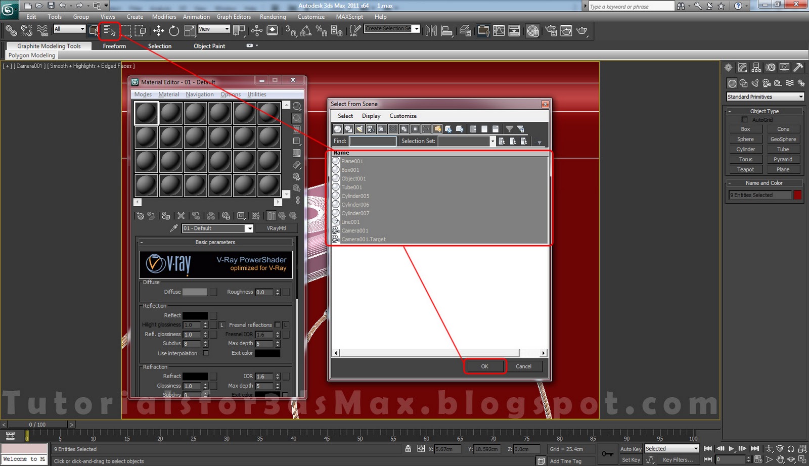Viewport: 809px width, 466px height.
Task: Click Select All icon in Select From Scene
Action: 473,129
